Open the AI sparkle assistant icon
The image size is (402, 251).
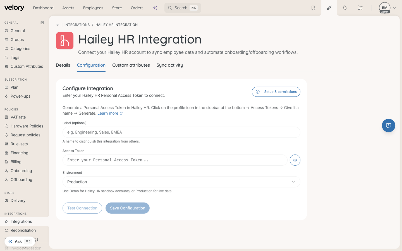[x=155, y=8]
